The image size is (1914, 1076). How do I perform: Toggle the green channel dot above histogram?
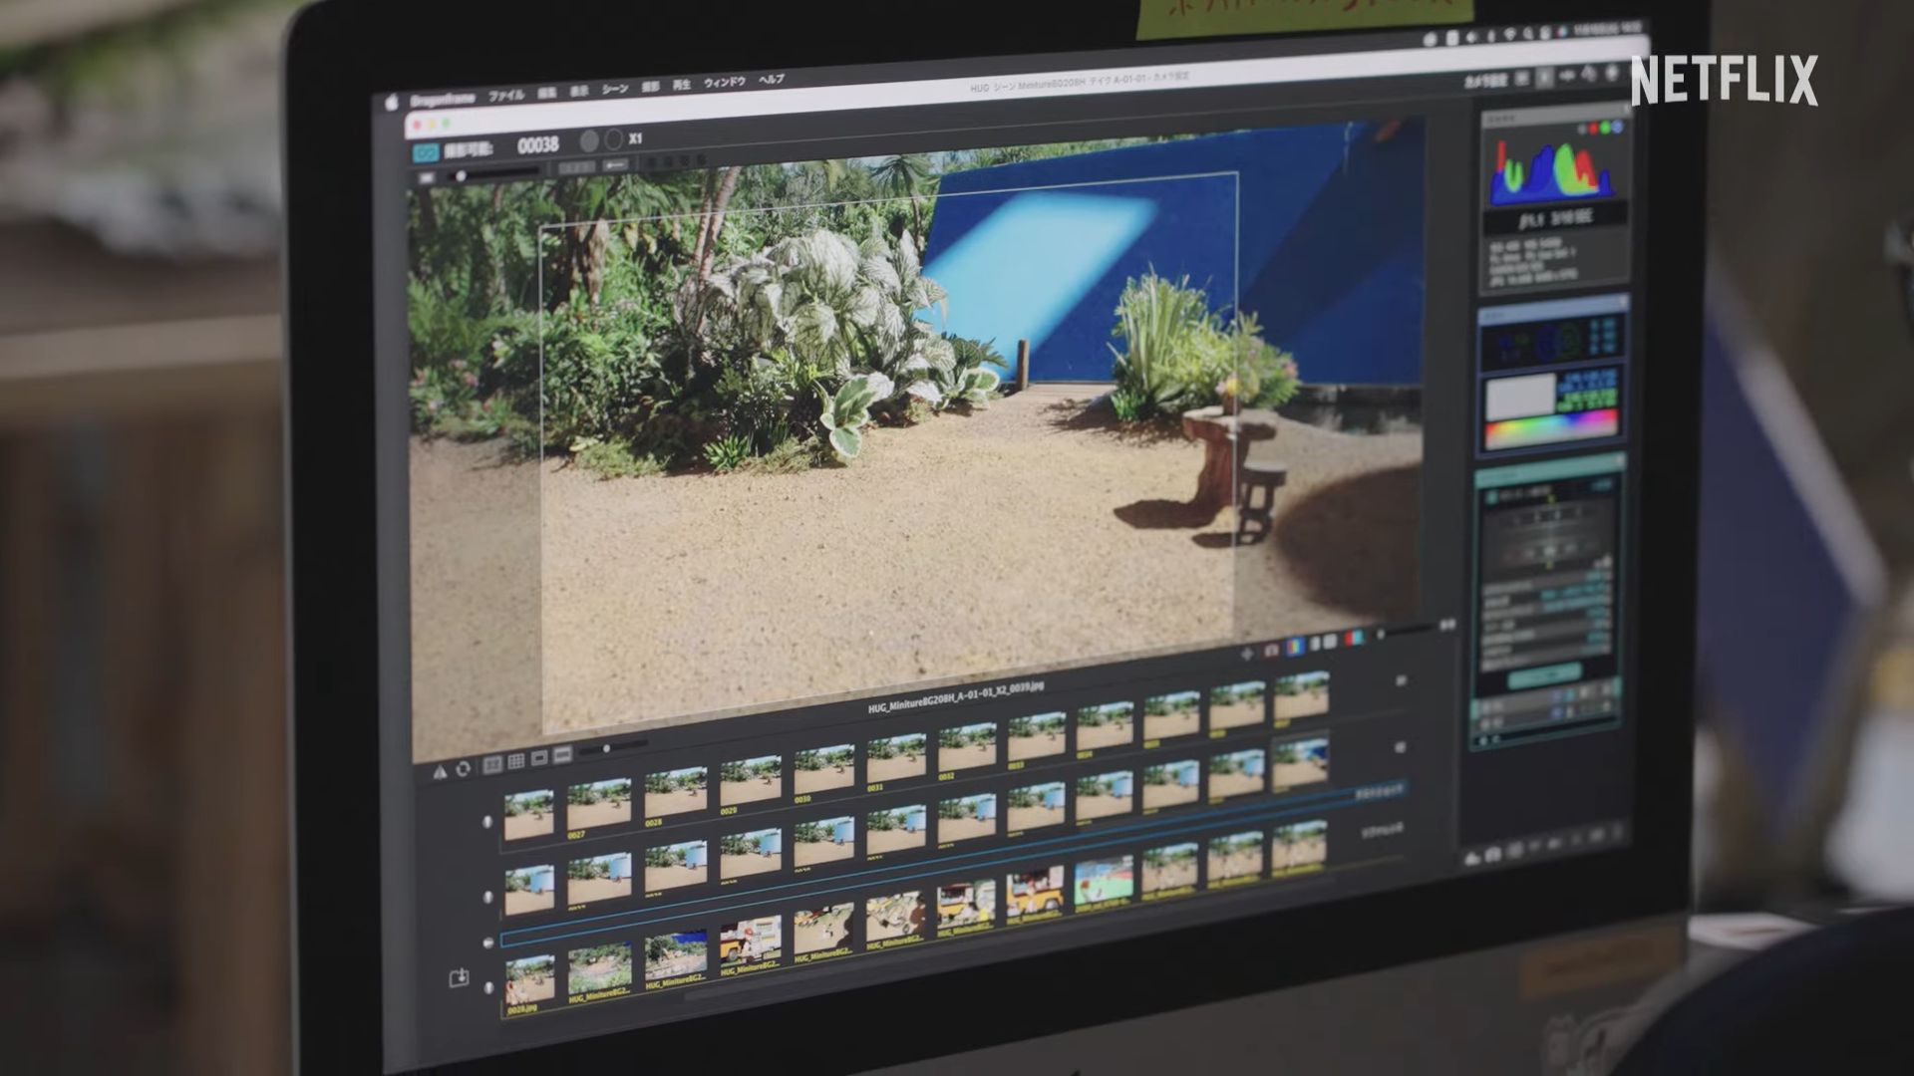1606,127
